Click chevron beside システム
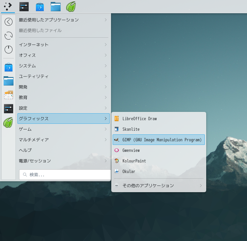Viewport: 247px width, 241px height. (x=106, y=66)
